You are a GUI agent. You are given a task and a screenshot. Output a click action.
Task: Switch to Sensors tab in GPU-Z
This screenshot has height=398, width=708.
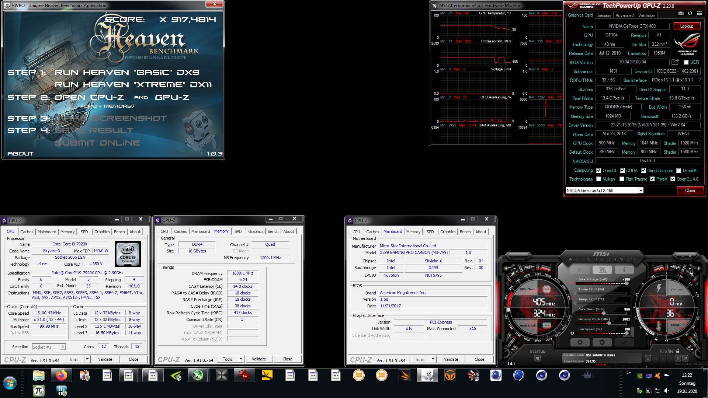click(604, 15)
